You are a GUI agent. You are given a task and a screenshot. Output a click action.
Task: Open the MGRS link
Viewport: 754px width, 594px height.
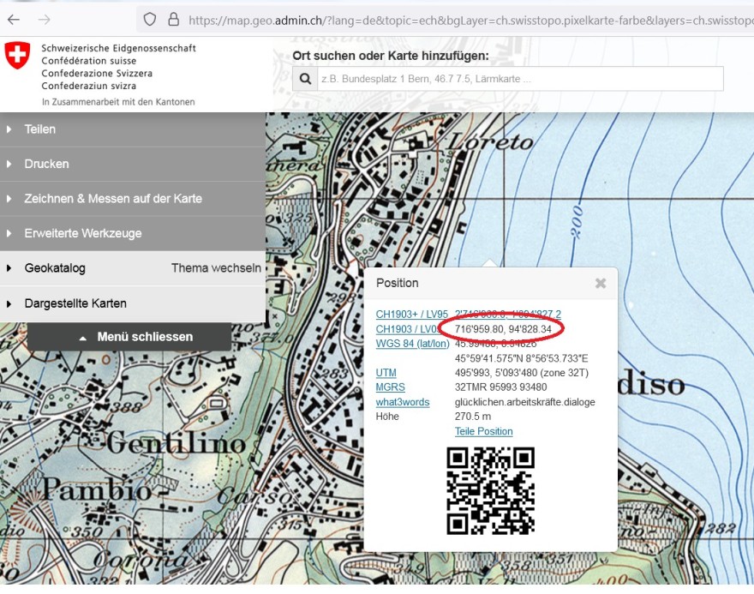click(391, 387)
